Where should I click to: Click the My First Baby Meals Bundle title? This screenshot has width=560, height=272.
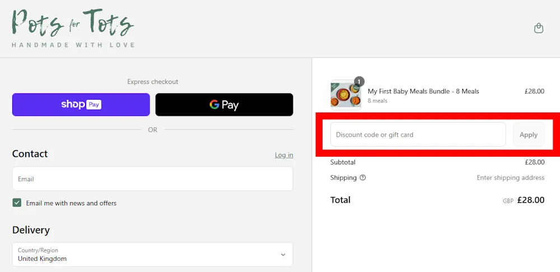pos(423,91)
